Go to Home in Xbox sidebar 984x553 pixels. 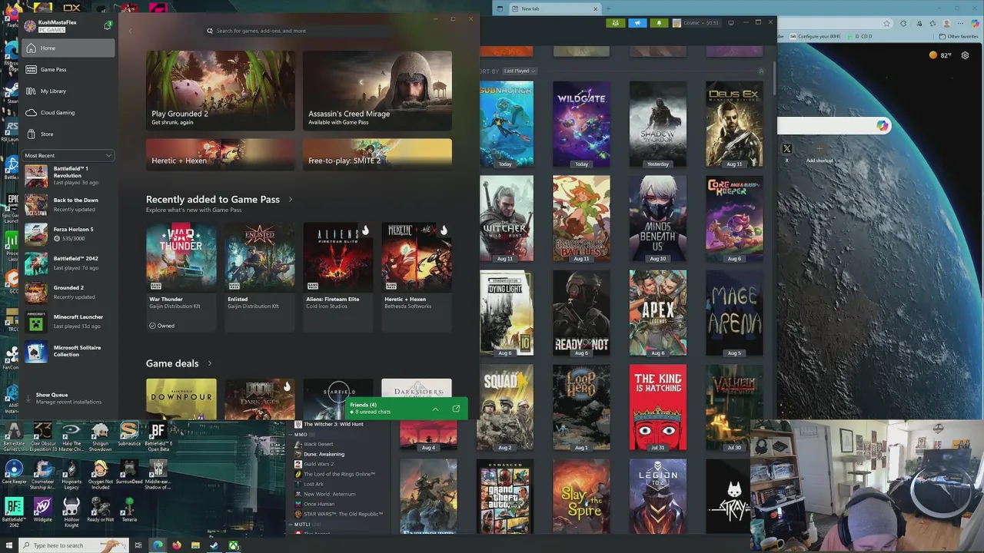(x=68, y=48)
